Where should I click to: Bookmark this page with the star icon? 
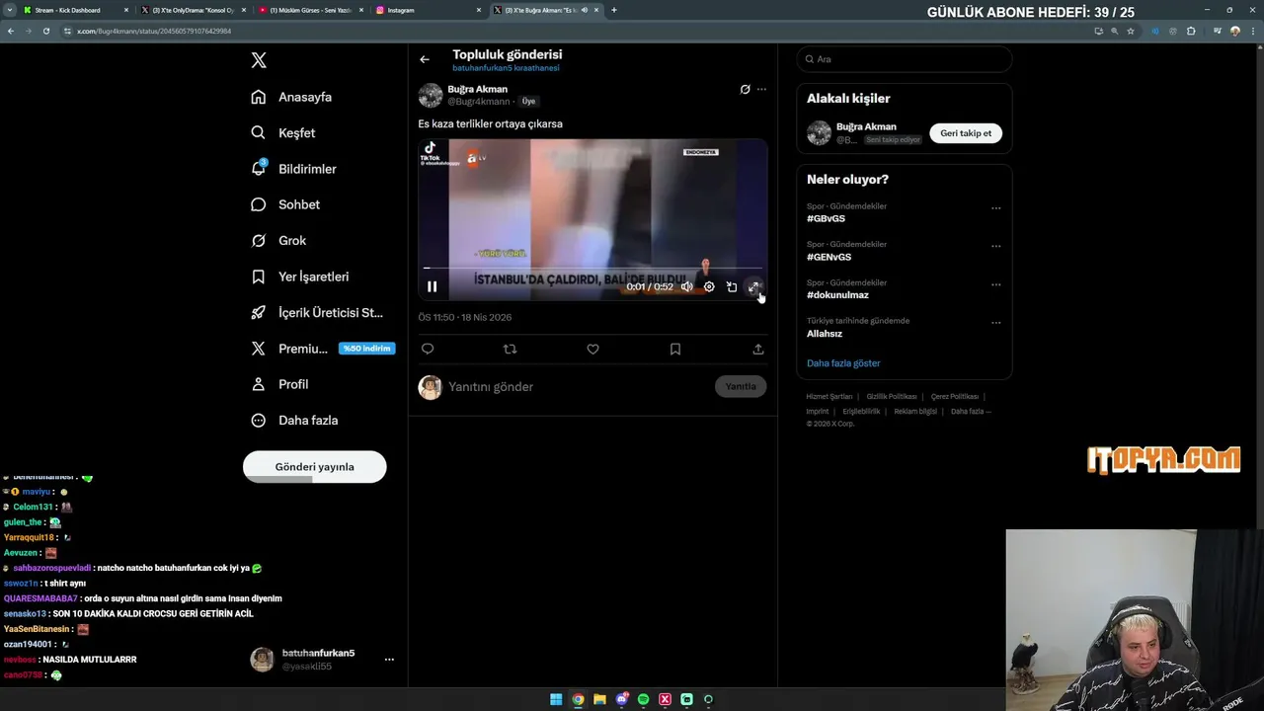tap(1131, 31)
